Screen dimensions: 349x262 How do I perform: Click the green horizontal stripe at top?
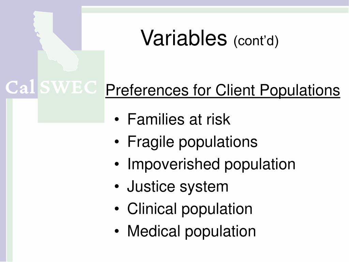point(215,10)
